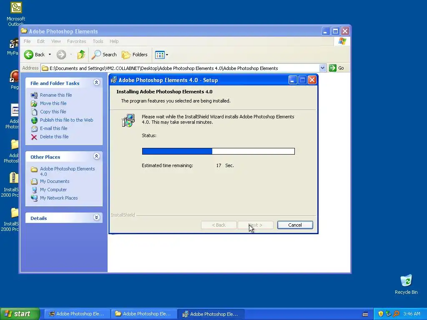427x320 pixels.
Task: Click the My Network Places icon
Action: (34, 198)
